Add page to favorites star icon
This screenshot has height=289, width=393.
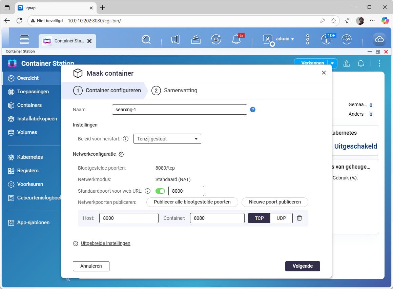click(333, 21)
